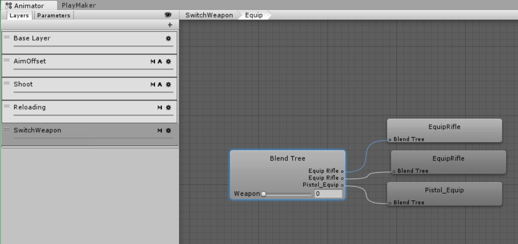This screenshot has height=244, width=518.
Task: Select the Base Layer row
Action: (90, 43)
